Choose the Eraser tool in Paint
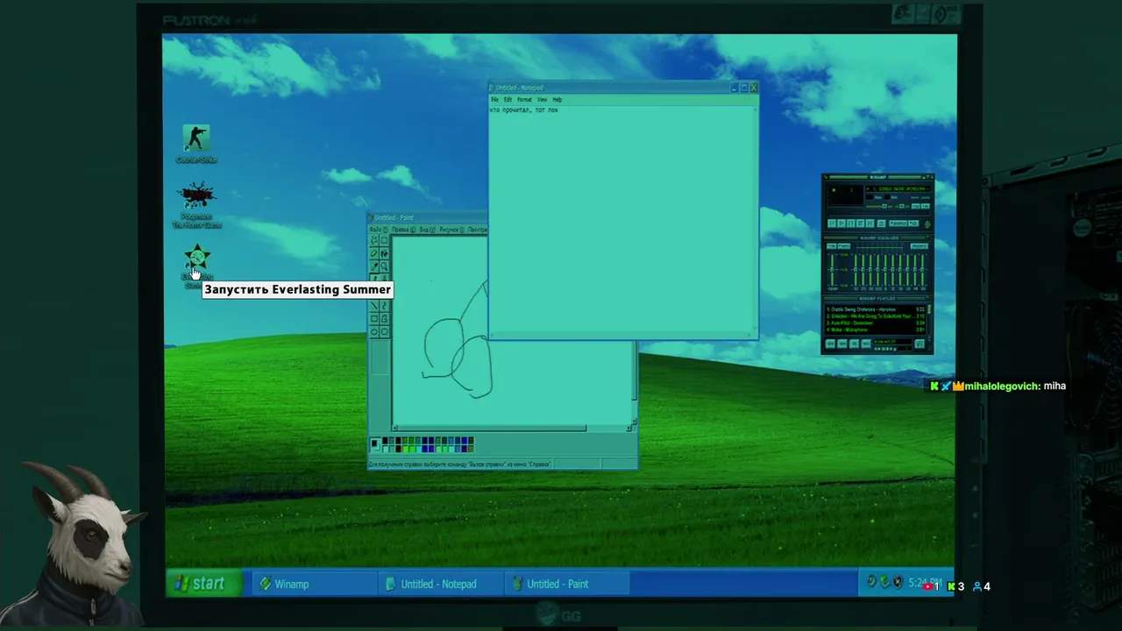 pos(374,253)
